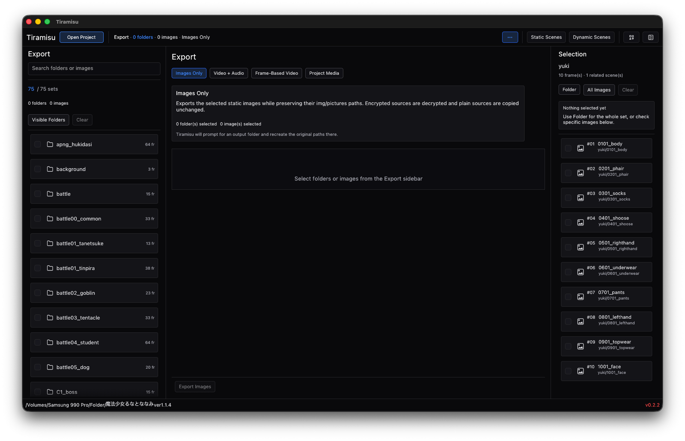Open Dynamic Scenes view

[592, 37]
